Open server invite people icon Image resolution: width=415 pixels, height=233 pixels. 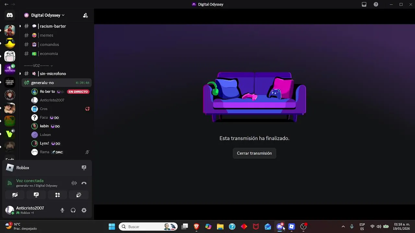point(85,15)
